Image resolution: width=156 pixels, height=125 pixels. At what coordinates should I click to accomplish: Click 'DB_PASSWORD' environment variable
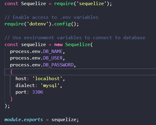58,65
